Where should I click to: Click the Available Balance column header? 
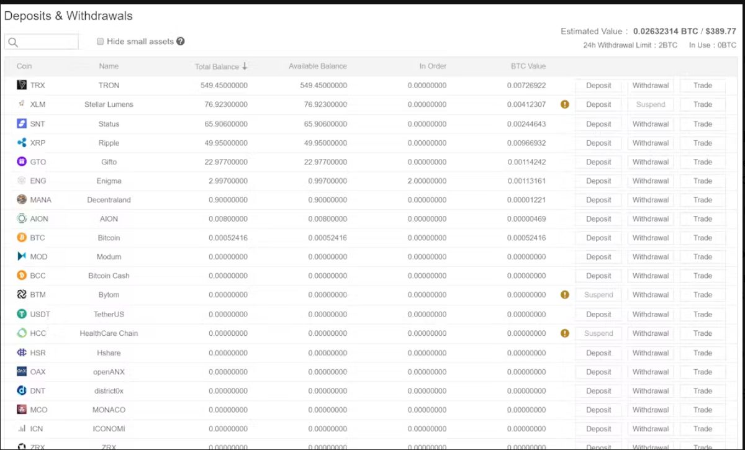click(x=318, y=66)
